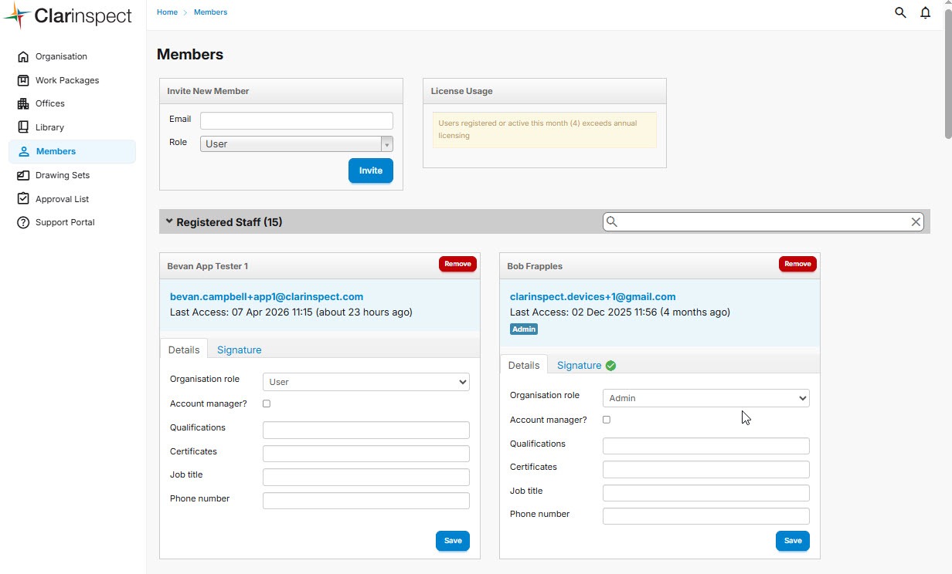Remove Bob Frapples from members
The height and width of the screenshot is (574, 952).
point(797,264)
